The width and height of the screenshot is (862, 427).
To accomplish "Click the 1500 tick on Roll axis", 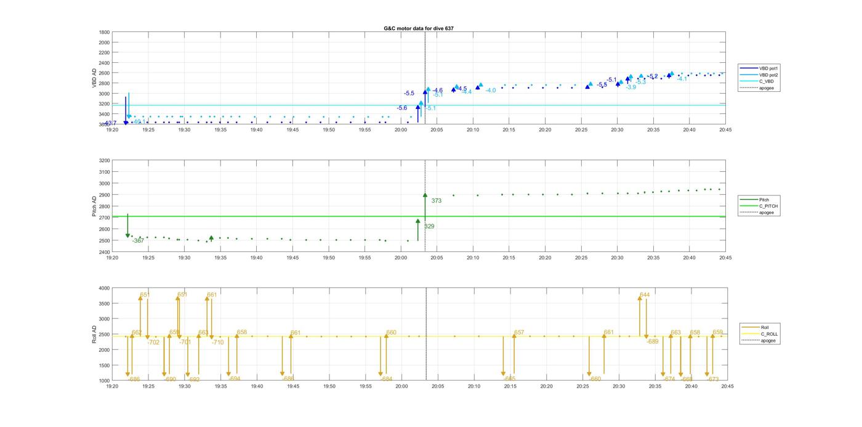I will (104, 365).
